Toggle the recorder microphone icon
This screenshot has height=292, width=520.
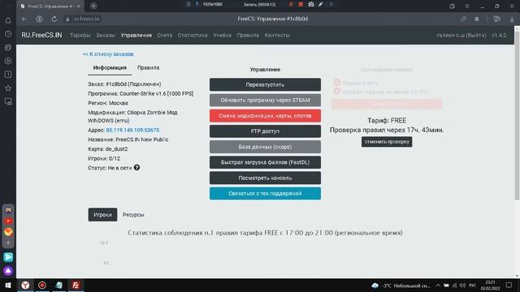(x=197, y=4)
